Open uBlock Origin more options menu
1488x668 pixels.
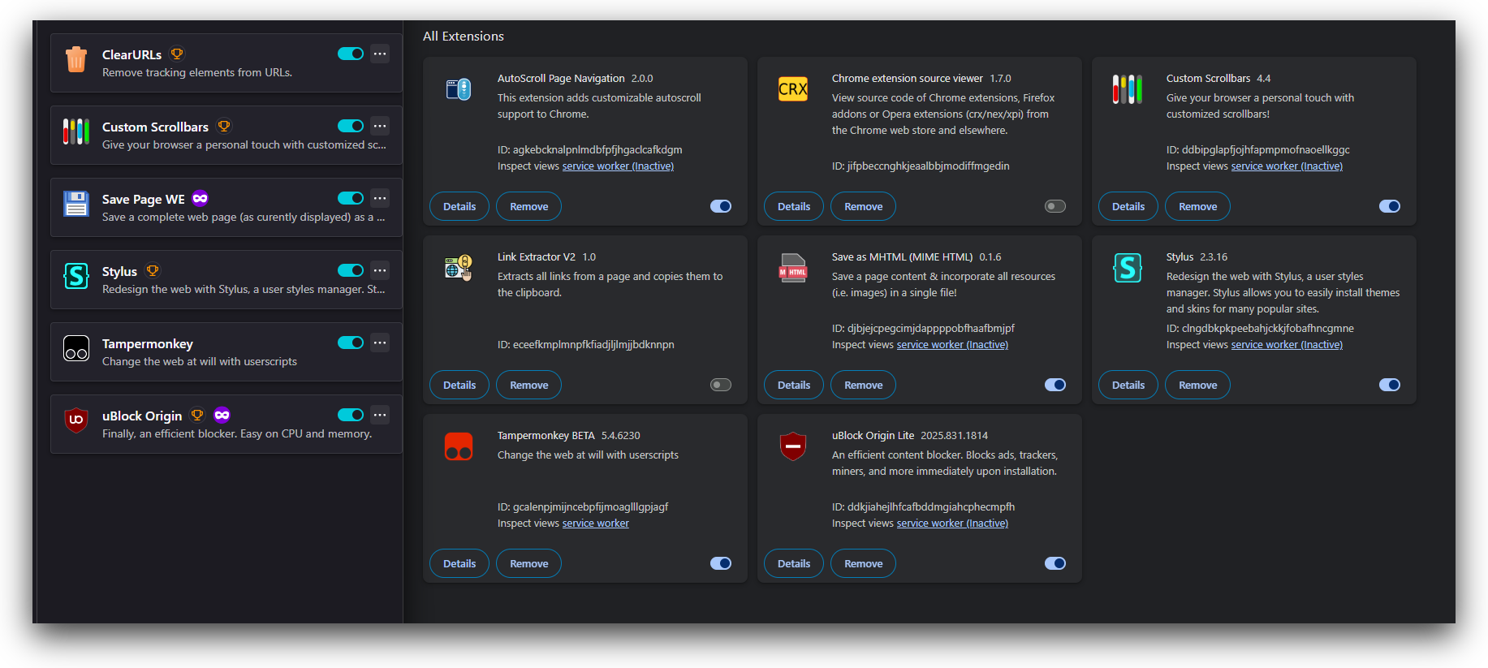click(x=380, y=415)
